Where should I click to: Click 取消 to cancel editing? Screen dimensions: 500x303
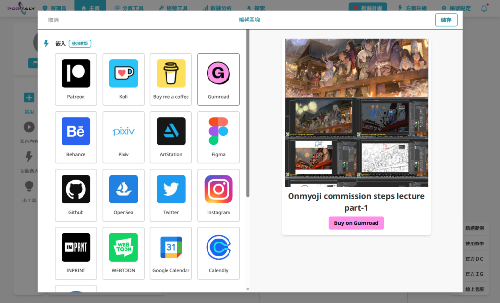53,20
